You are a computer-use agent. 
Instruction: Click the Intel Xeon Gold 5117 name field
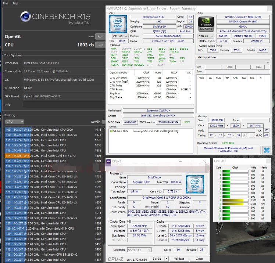click(153, 17)
